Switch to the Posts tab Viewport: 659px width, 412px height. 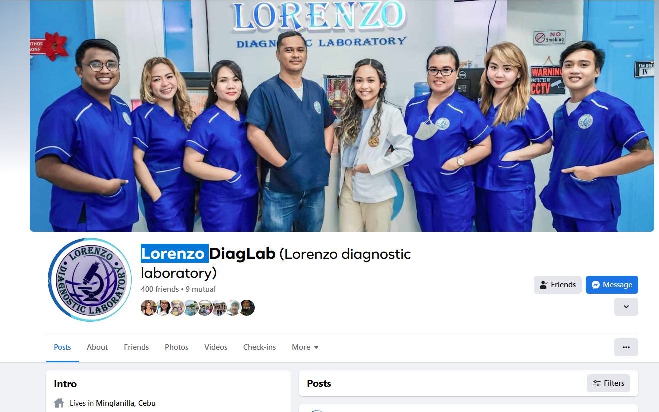(62, 347)
